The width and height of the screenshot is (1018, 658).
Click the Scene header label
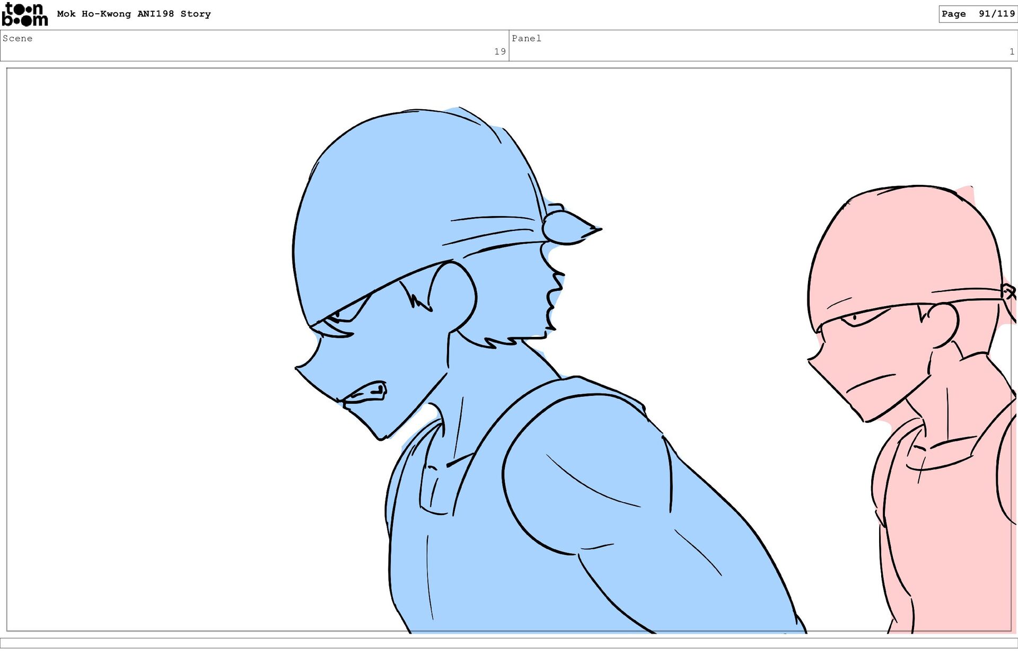coord(17,38)
